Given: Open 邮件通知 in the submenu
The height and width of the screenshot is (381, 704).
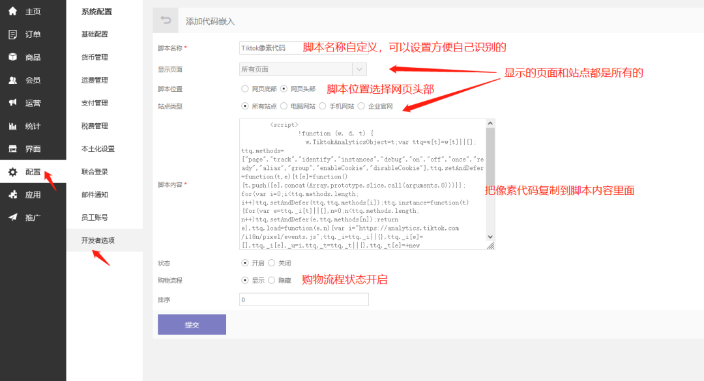Looking at the screenshot, I should point(95,194).
